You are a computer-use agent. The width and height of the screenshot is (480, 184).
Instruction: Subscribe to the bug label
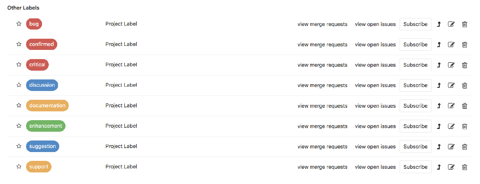(415, 24)
